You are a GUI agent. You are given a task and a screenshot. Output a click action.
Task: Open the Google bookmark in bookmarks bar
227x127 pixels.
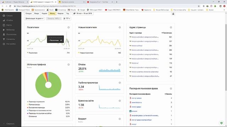pyautogui.click(x=82, y=10)
